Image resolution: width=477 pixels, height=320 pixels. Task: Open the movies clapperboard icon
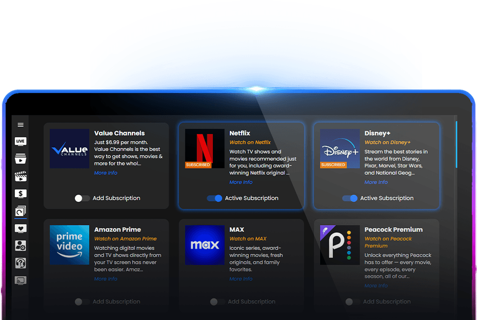click(21, 177)
